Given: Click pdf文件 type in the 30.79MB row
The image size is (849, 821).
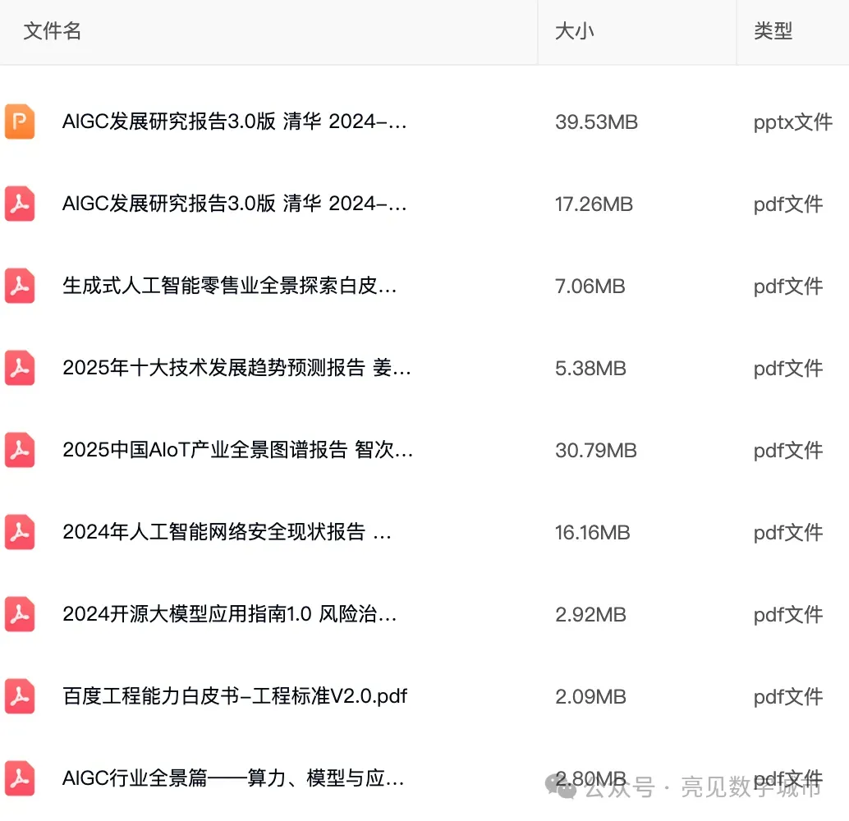Looking at the screenshot, I should click(787, 451).
